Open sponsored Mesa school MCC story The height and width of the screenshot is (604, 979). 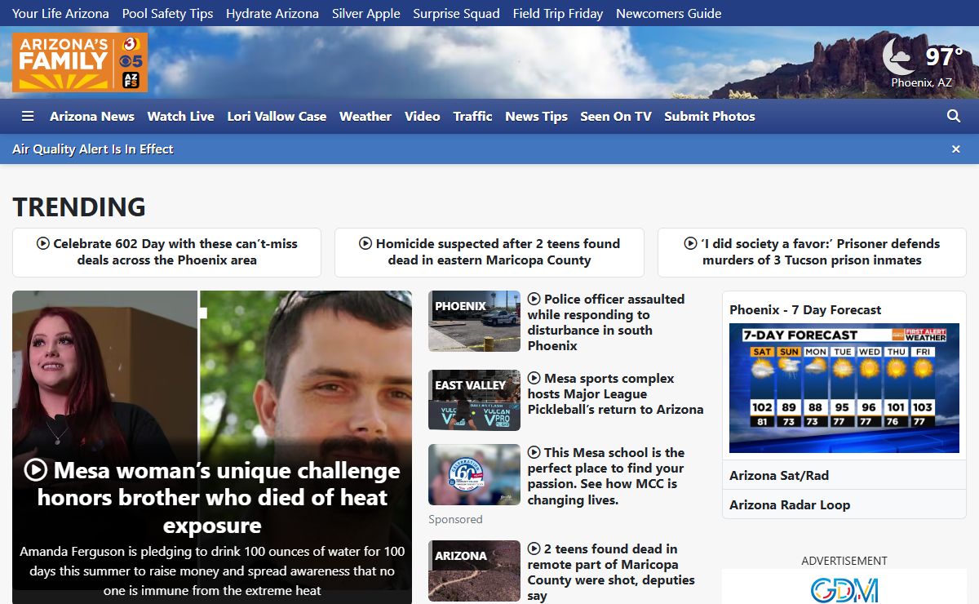pos(606,476)
